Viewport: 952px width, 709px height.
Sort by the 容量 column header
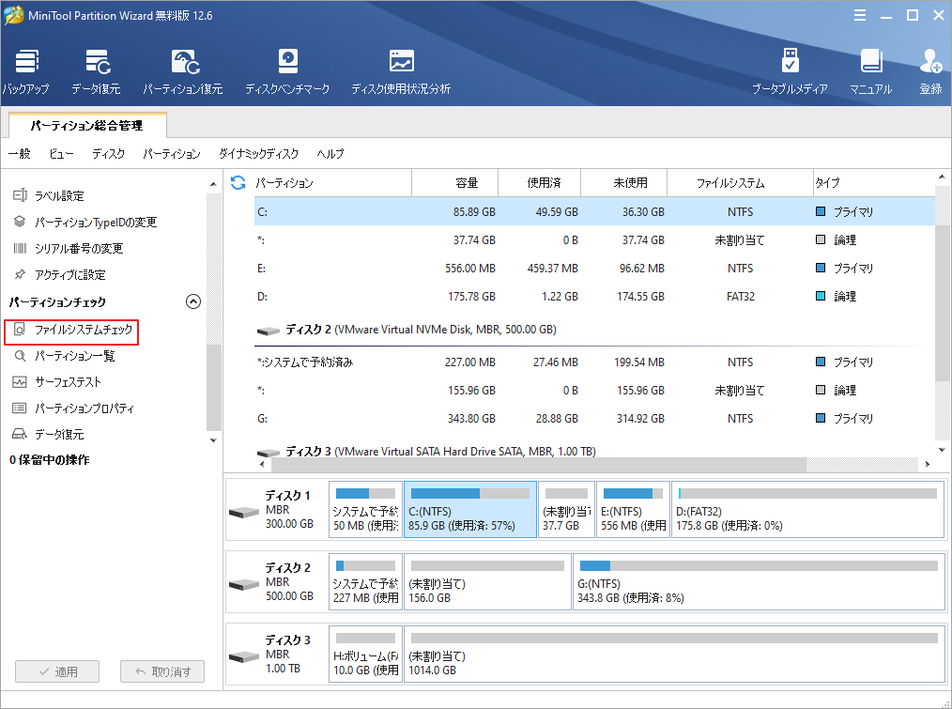tap(454, 183)
